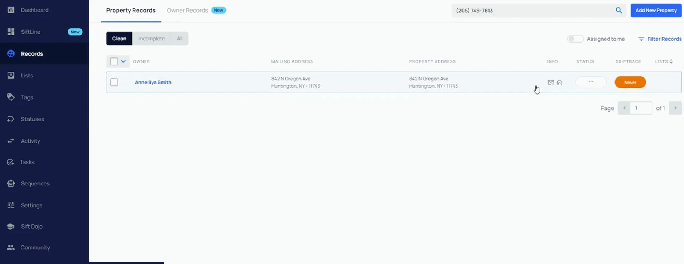Click the Property Address column header

tap(432, 61)
